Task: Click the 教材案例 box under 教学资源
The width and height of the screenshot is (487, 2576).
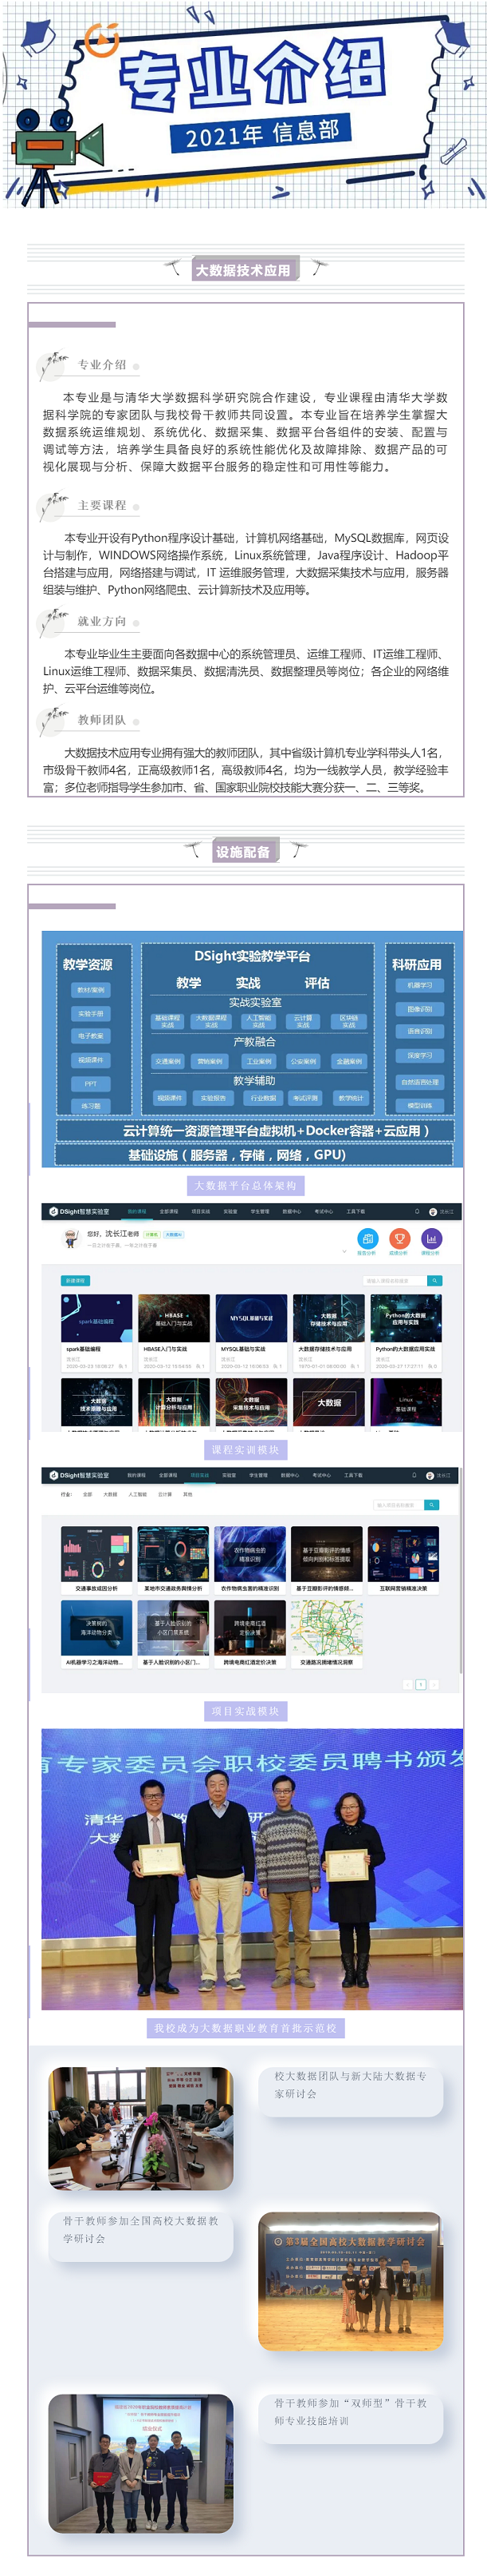Action: (x=91, y=989)
